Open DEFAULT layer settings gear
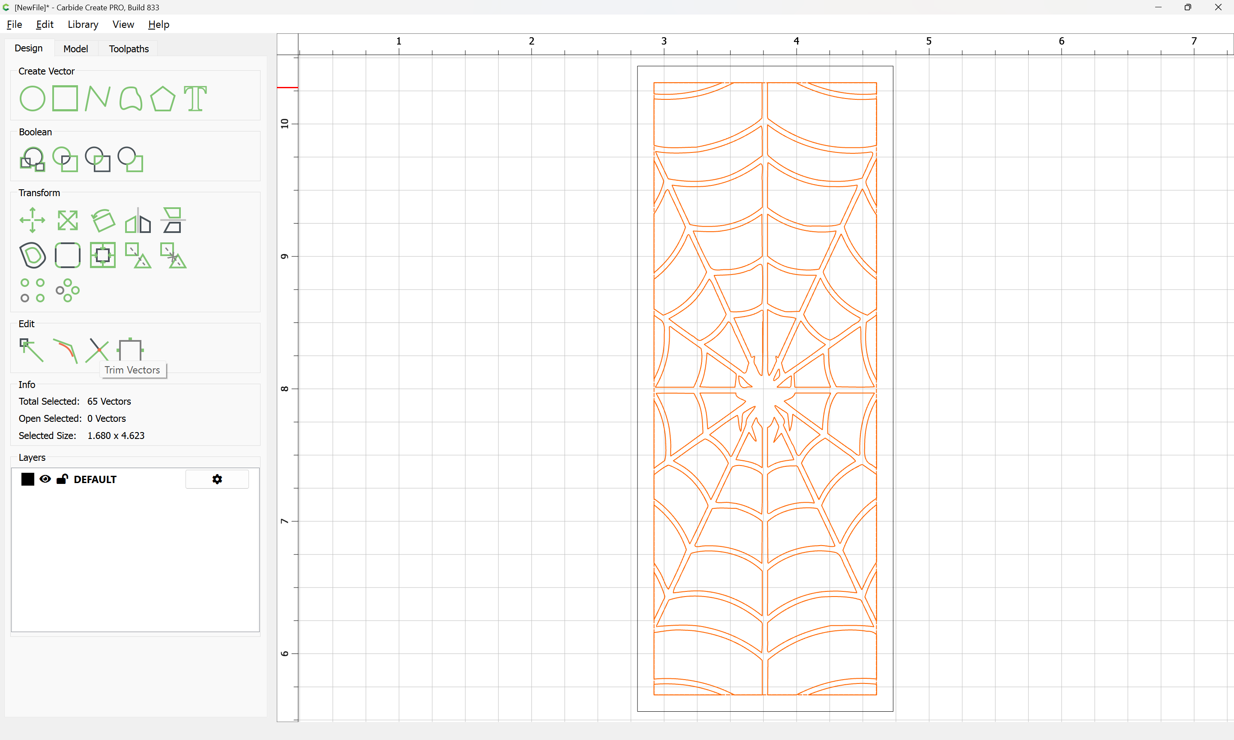 [217, 479]
